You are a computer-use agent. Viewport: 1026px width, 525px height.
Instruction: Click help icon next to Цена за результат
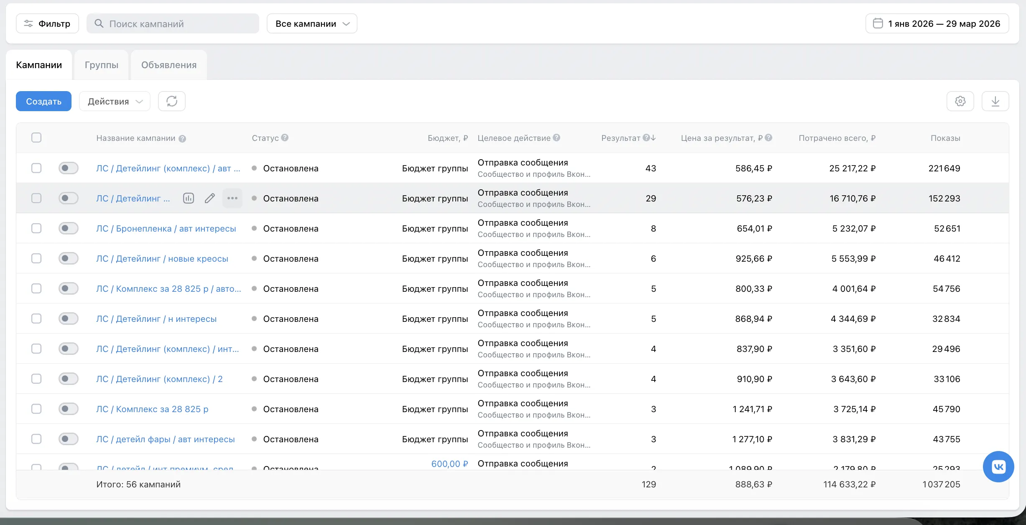click(768, 138)
